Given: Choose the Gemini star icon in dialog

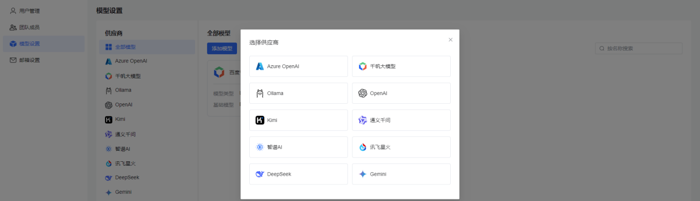Looking at the screenshot, I should (x=362, y=174).
